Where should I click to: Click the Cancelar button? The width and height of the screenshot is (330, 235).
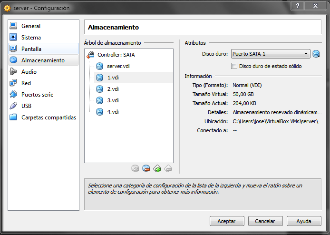(265, 221)
